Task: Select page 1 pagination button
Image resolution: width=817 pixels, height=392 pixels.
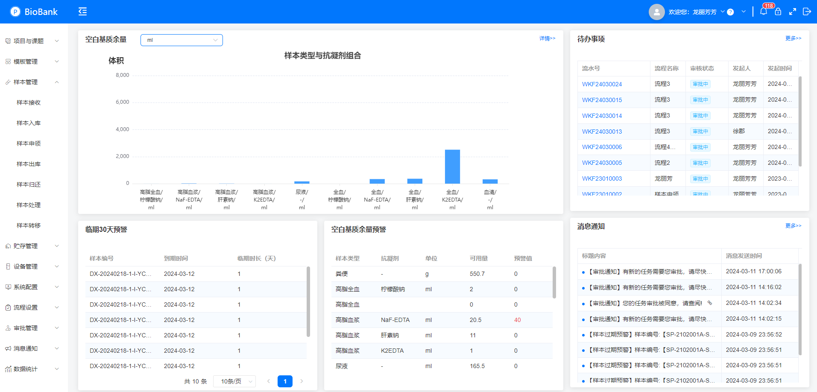Action: coord(285,381)
